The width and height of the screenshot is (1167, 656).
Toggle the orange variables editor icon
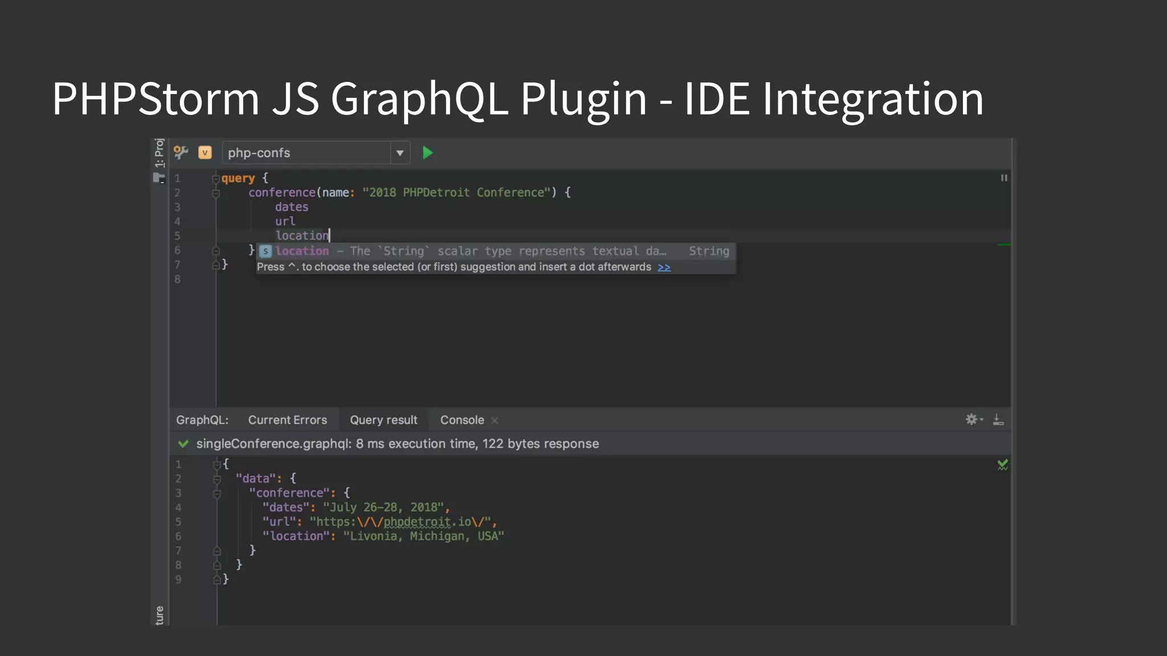205,153
